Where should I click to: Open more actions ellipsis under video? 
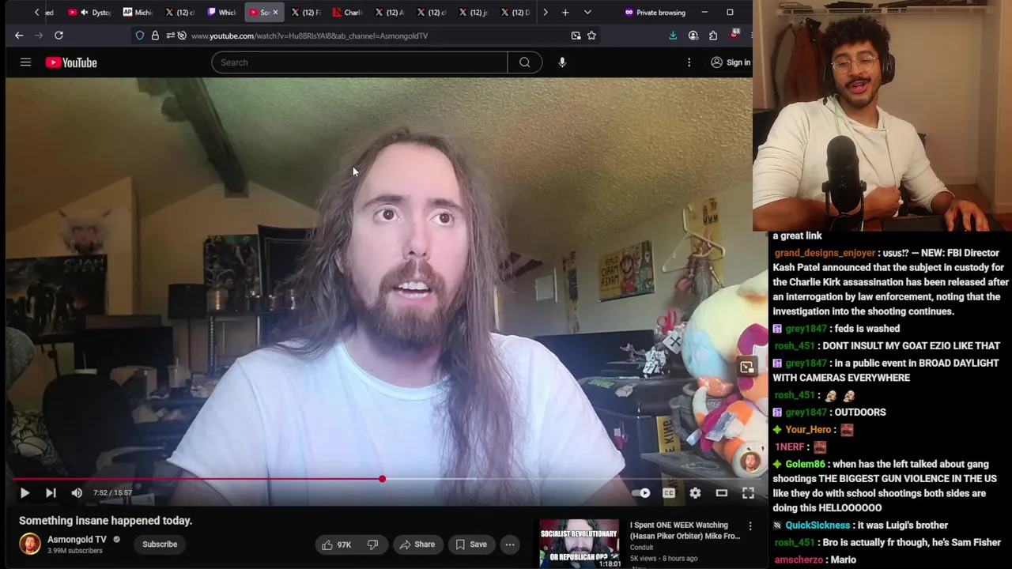click(x=510, y=545)
